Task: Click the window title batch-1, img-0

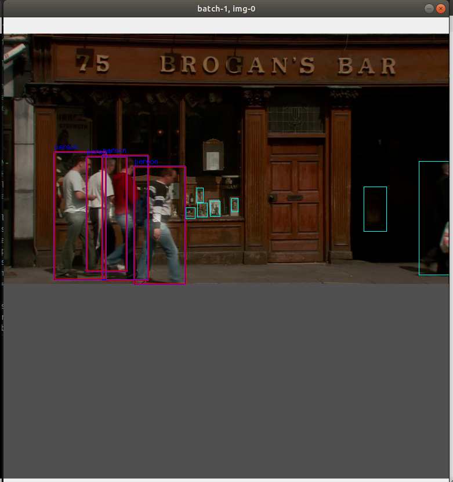Action: pyautogui.click(x=226, y=9)
